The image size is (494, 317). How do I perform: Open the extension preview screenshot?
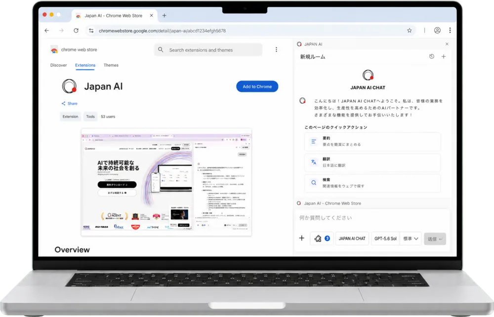[x=166, y=183]
